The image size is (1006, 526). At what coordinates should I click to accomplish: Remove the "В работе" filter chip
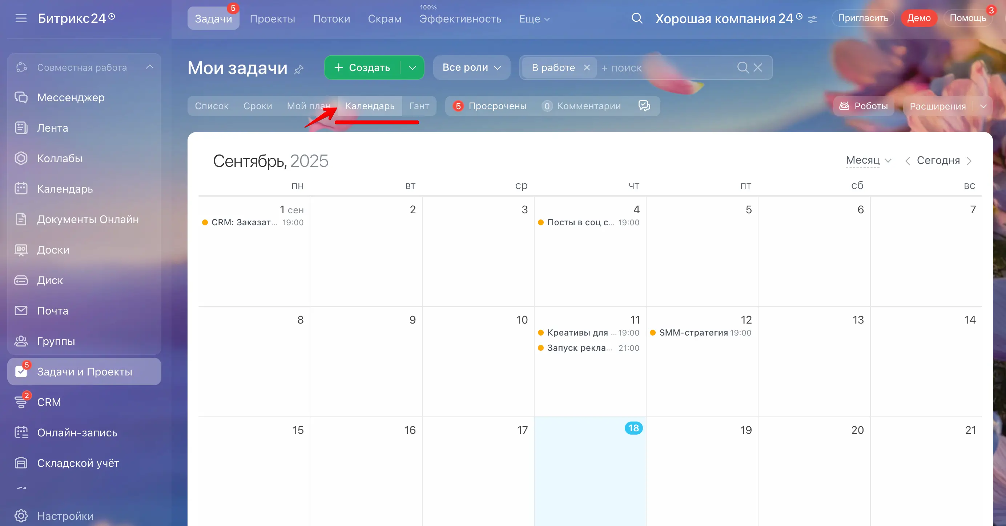(x=587, y=67)
